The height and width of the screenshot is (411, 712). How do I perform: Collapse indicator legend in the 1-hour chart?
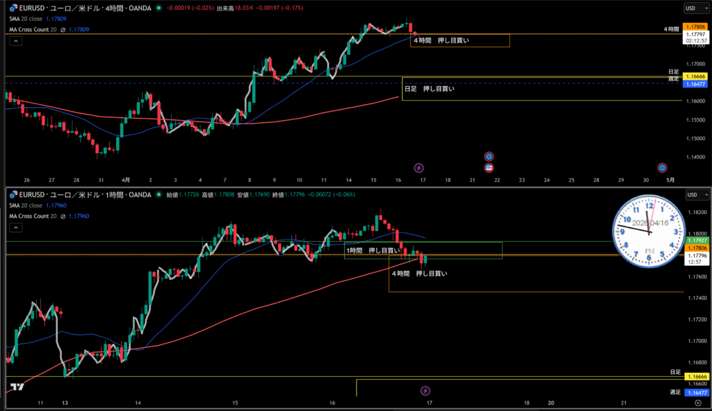coord(16,228)
